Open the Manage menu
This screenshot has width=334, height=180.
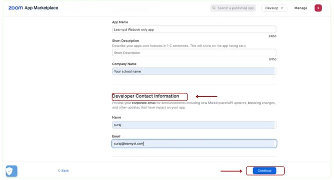point(301,8)
